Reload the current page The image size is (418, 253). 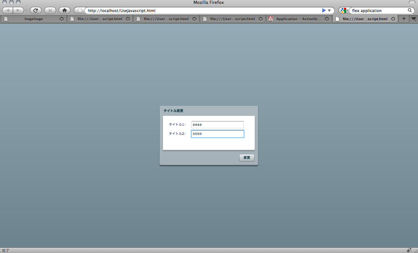36,10
